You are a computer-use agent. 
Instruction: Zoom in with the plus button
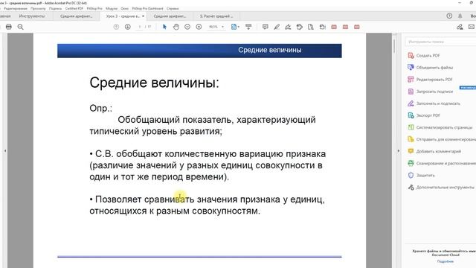pos(199,27)
